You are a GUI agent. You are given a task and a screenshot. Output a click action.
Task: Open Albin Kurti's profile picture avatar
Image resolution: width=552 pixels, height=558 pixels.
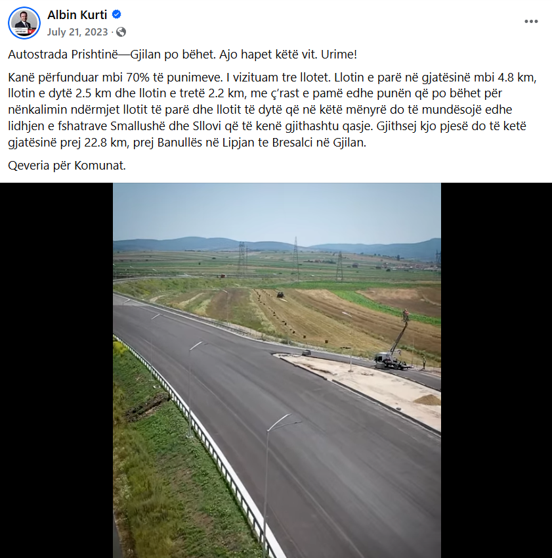click(x=24, y=23)
